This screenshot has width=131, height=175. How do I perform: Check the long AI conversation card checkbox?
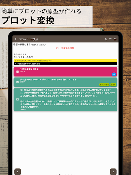[x=17, y=99]
